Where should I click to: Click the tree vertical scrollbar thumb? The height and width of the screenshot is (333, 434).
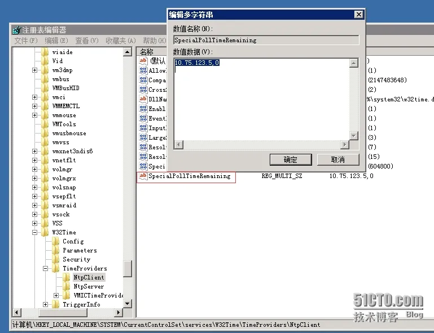[128, 269]
